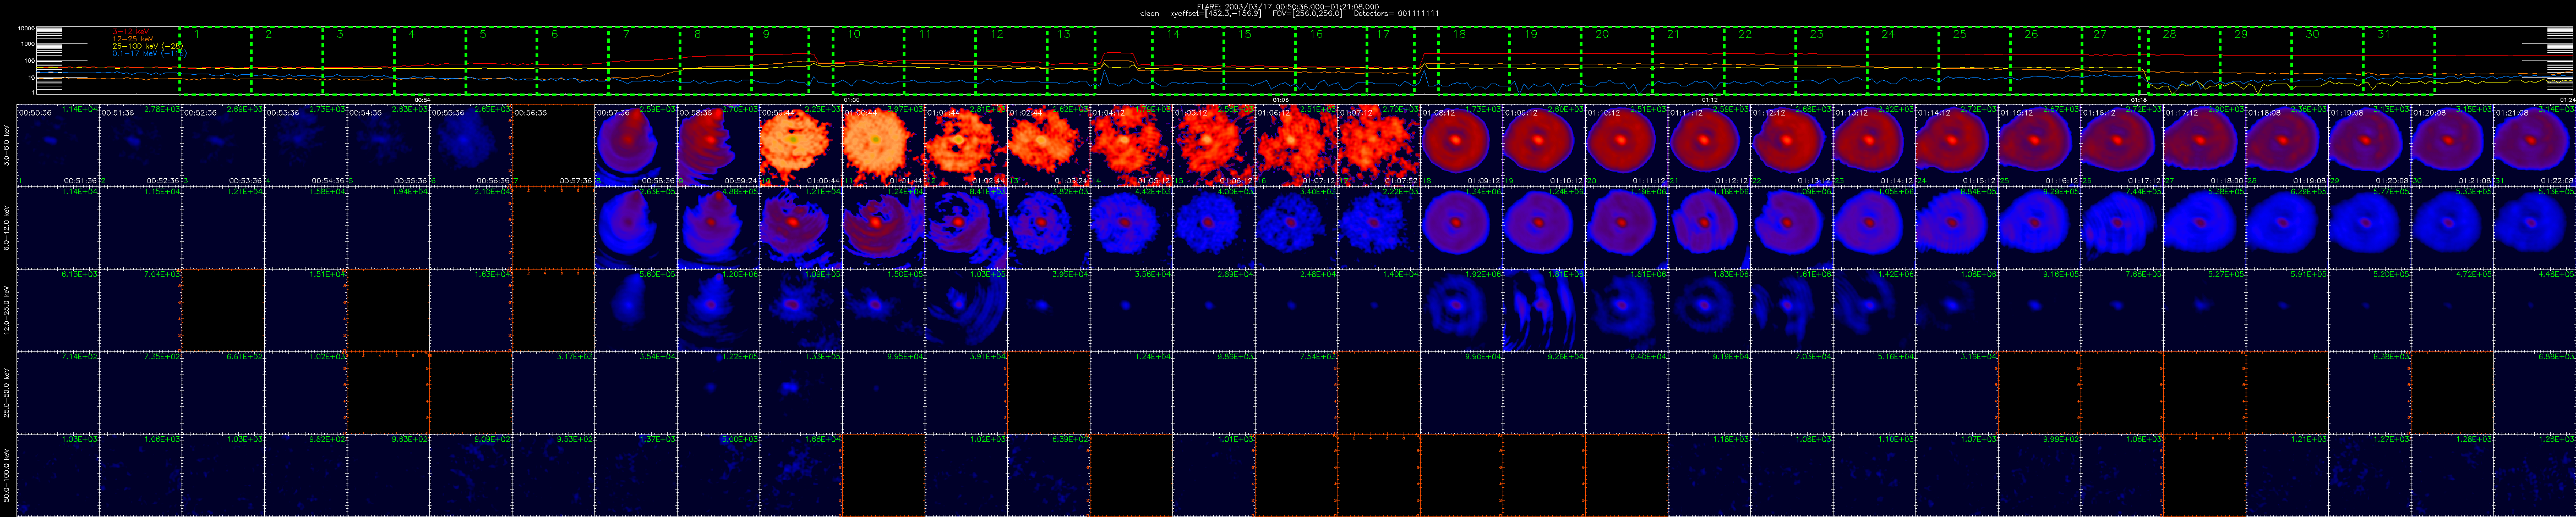Open 50.0-100.0 keV image below 00:50:36
The width and height of the screenshot is (2576, 517).
click(57, 474)
